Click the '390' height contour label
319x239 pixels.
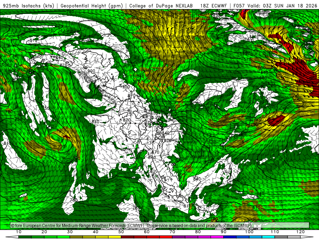click(293, 31)
